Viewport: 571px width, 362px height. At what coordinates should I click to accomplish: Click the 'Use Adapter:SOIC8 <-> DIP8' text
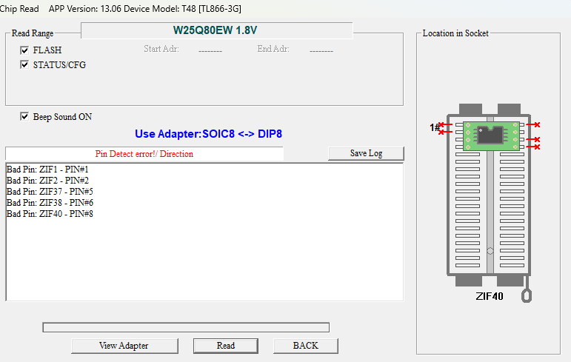pos(208,134)
